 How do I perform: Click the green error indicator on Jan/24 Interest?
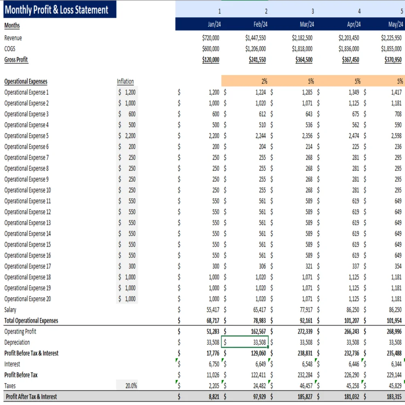point(177,360)
